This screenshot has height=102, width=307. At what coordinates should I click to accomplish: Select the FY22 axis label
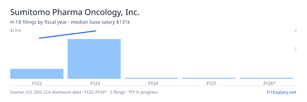[x=37, y=83]
